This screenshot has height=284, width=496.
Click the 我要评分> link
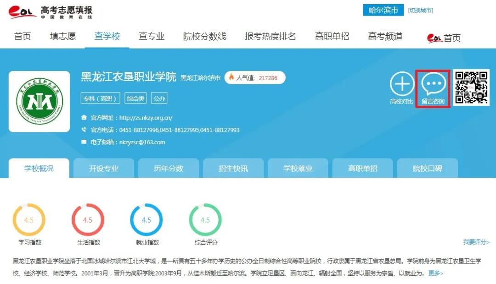pyautogui.click(x=476, y=242)
